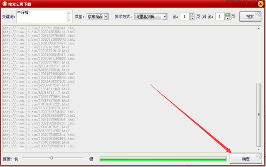Select URL ending 10020430386144.html

(x=39, y=32)
